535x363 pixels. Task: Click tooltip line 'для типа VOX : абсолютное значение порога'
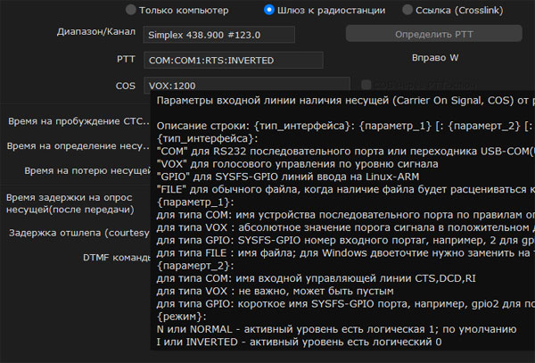(x=345, y=227)
